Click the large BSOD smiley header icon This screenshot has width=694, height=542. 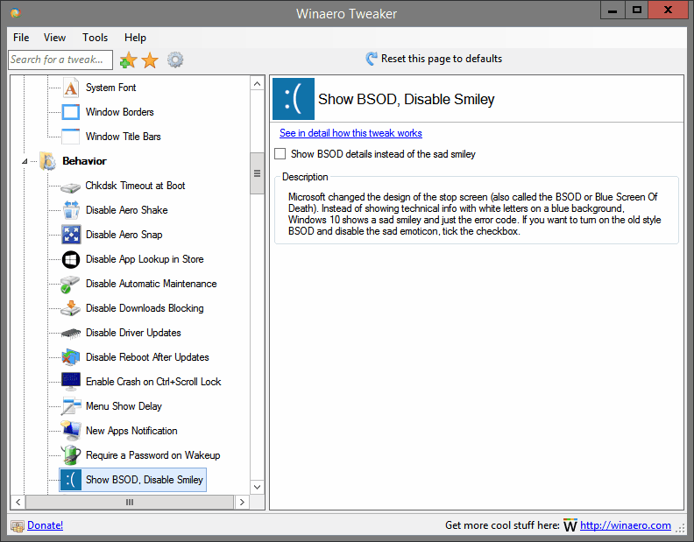tap(294, 99)
